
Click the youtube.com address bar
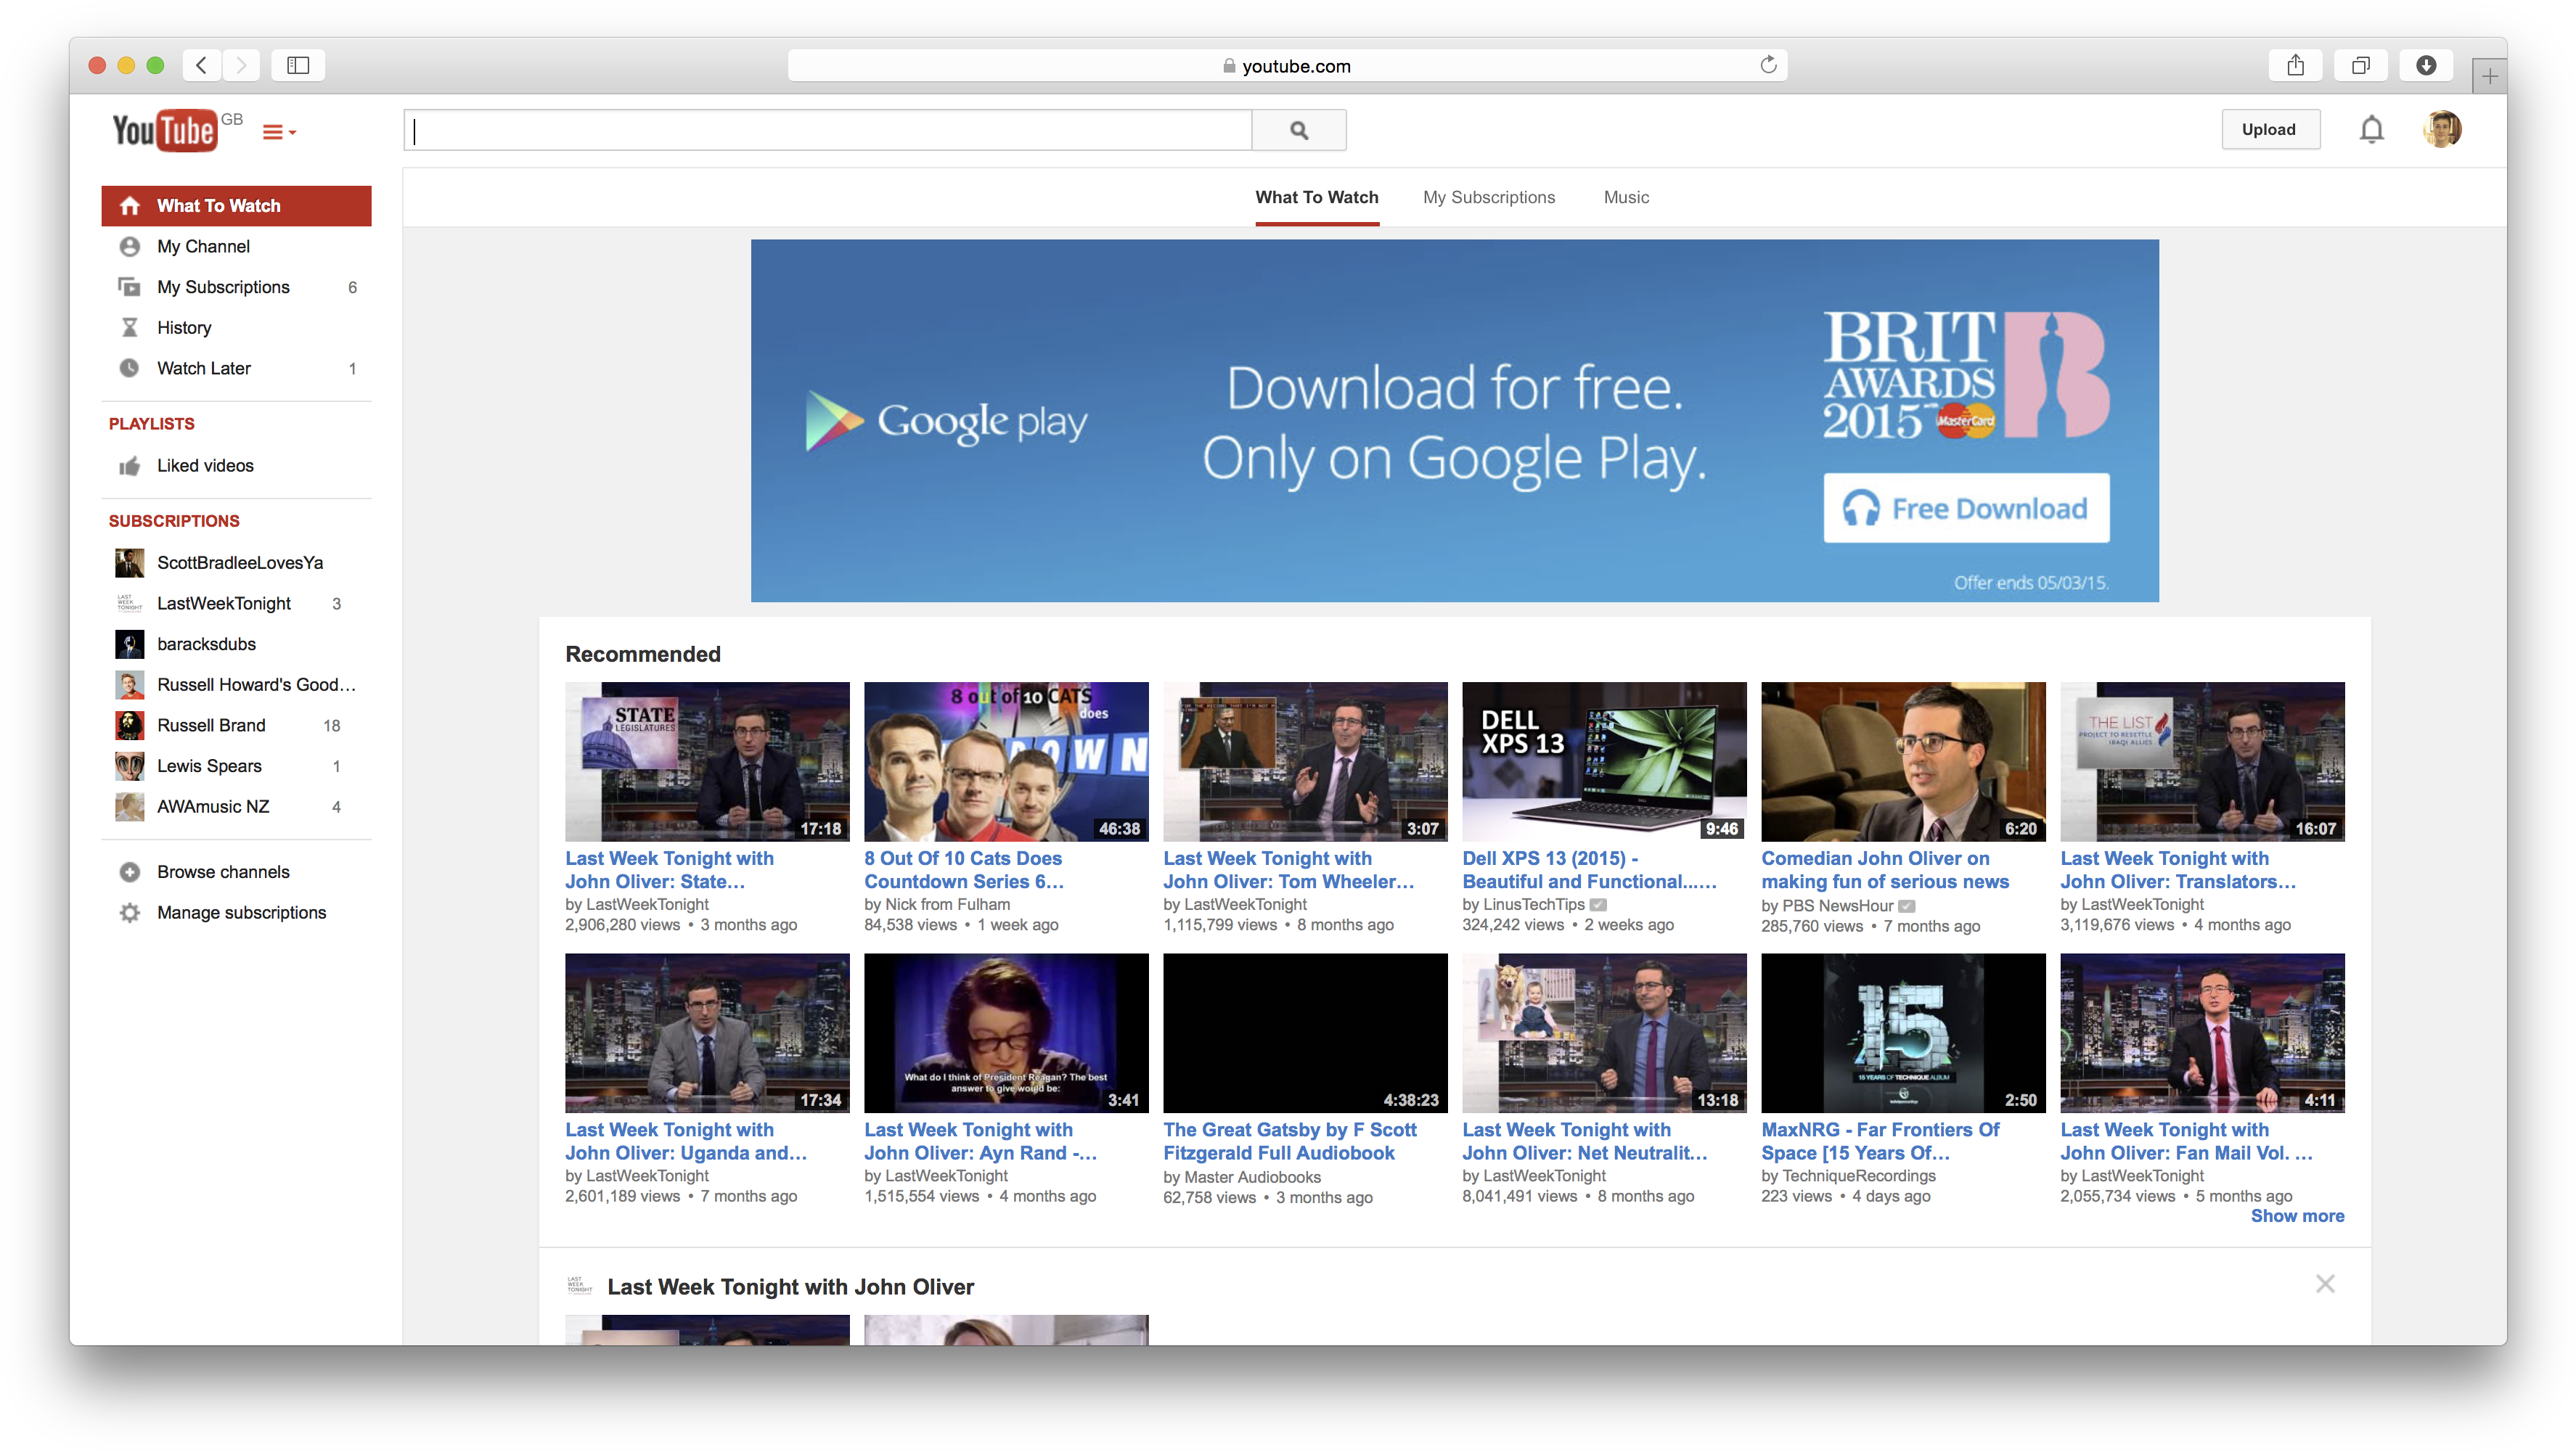(1287, 65)
